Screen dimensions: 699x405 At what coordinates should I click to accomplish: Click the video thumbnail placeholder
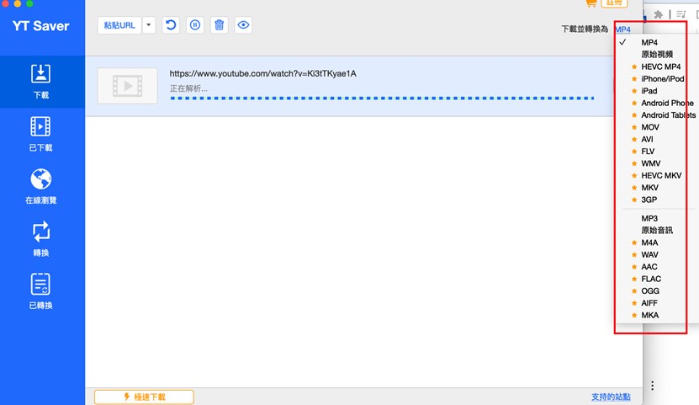127,85
